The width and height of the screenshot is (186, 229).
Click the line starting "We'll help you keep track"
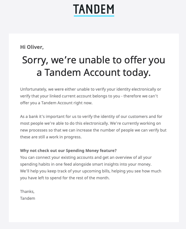(x=91, y=171)
